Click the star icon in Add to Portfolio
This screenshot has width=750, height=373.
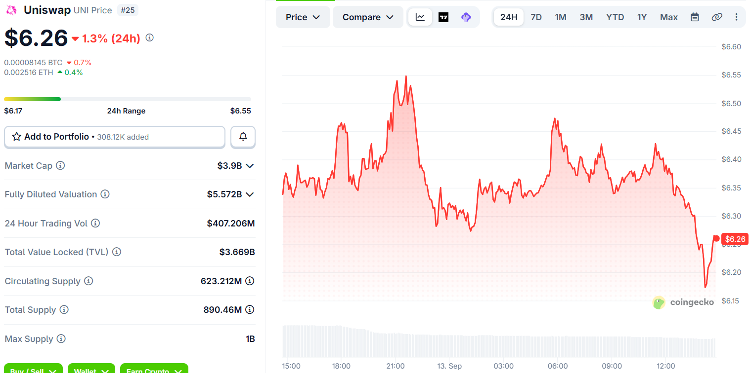pyautogui.click(x=16, y=137)
